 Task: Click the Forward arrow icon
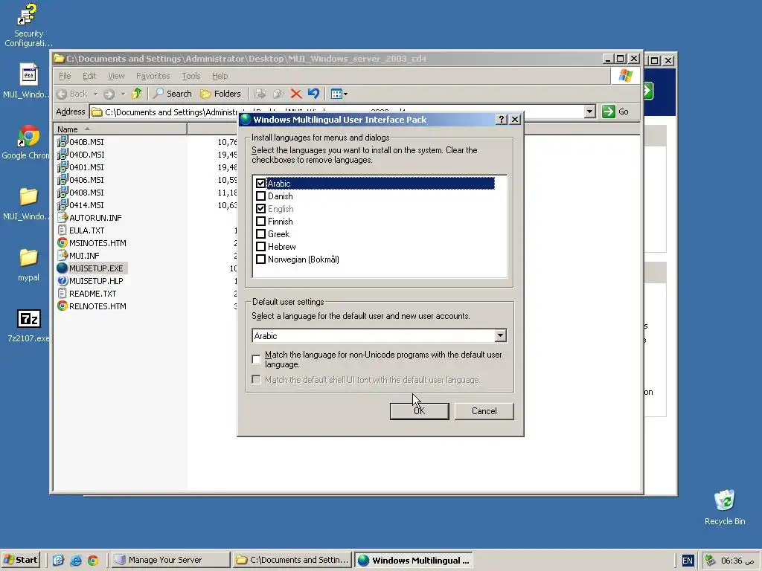(x=109, y=94)
